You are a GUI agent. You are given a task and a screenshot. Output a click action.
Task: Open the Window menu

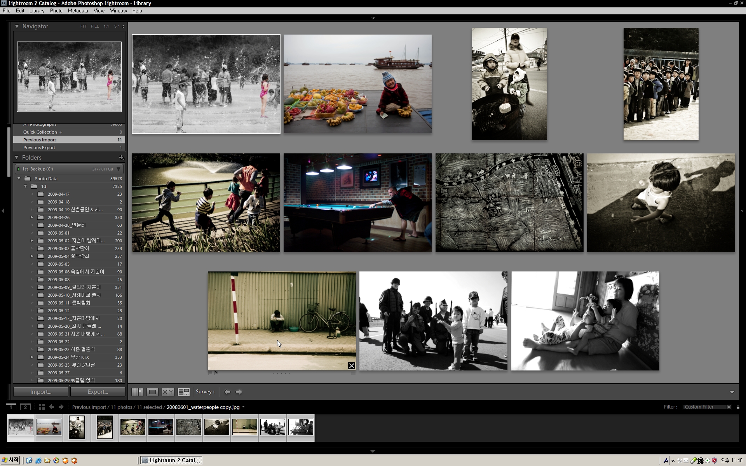(x=118, y=11)
